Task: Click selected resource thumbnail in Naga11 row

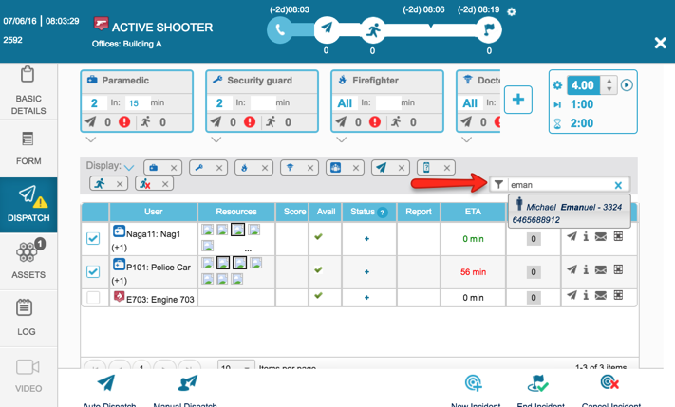Action: pyautogui.click(x=237, y=230)
